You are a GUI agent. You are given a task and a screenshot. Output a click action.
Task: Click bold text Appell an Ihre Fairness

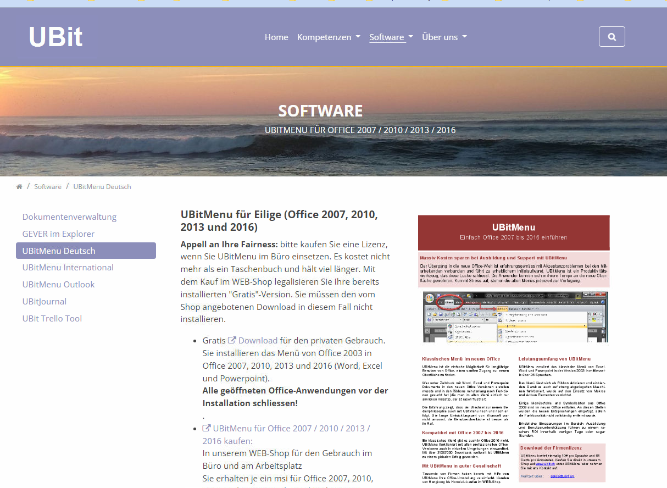230,244
